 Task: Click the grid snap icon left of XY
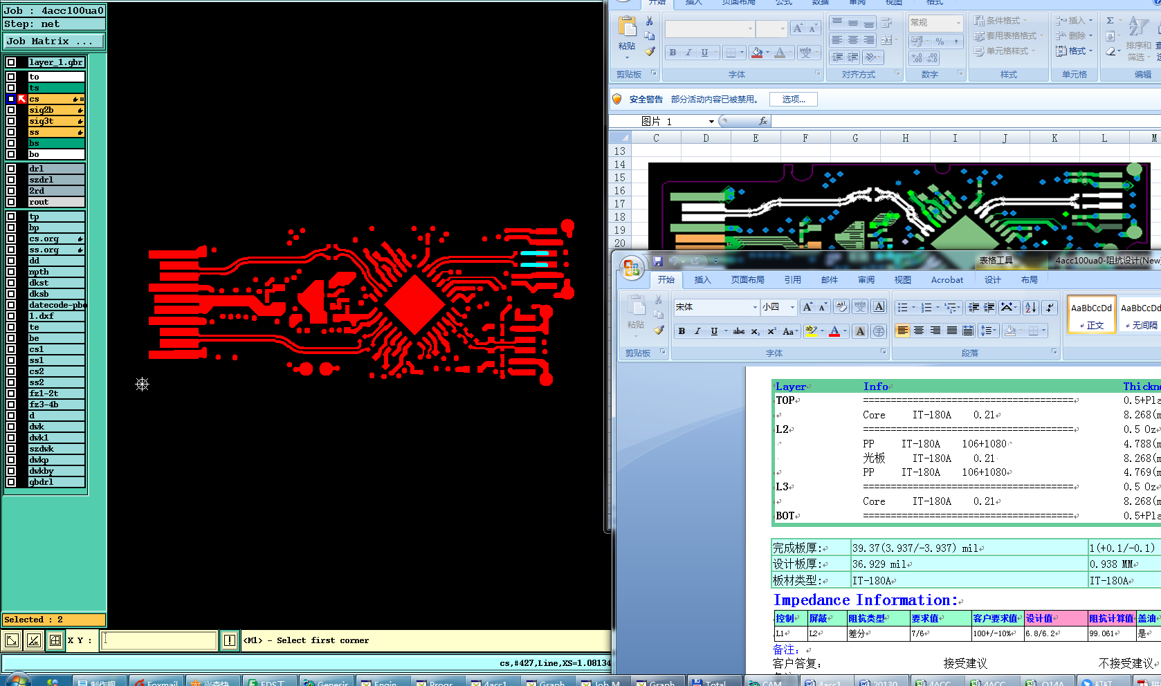(x=55, y=640)
